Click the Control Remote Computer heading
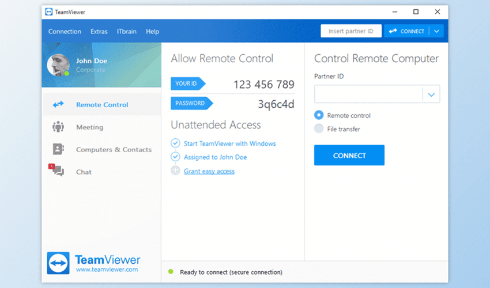The width and height of the screenshot is (490, 288). pyautogui.click(x=376, y=58)
